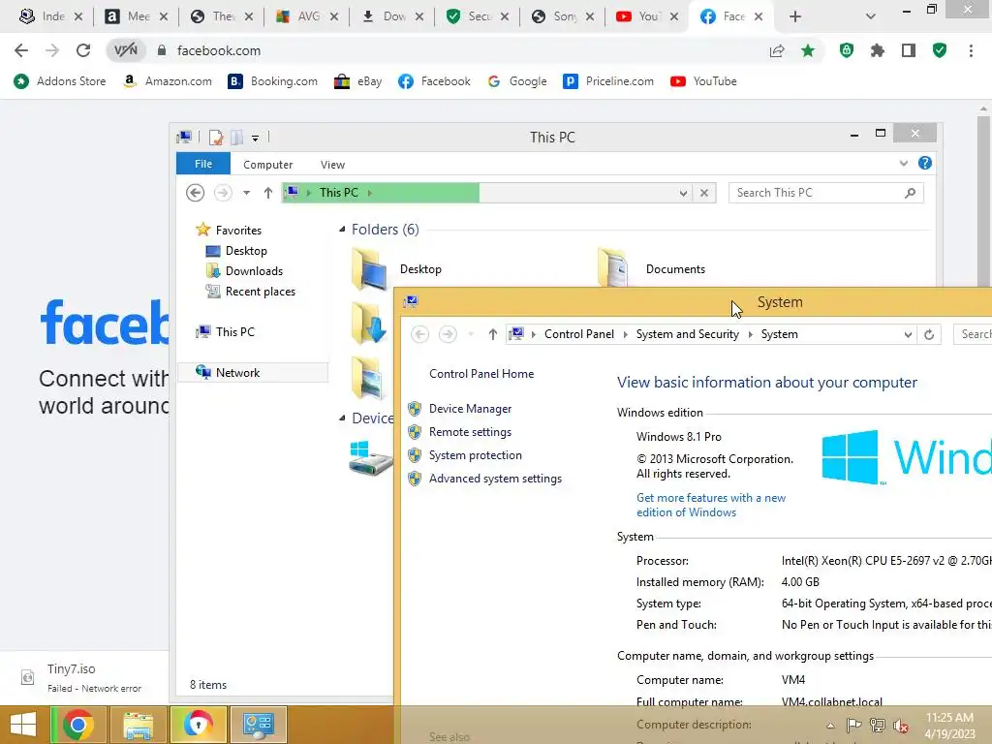The image size is (992, 744).
Task: Share this page using the share icon
Action: pyautogui.click(x=777, y=50)
